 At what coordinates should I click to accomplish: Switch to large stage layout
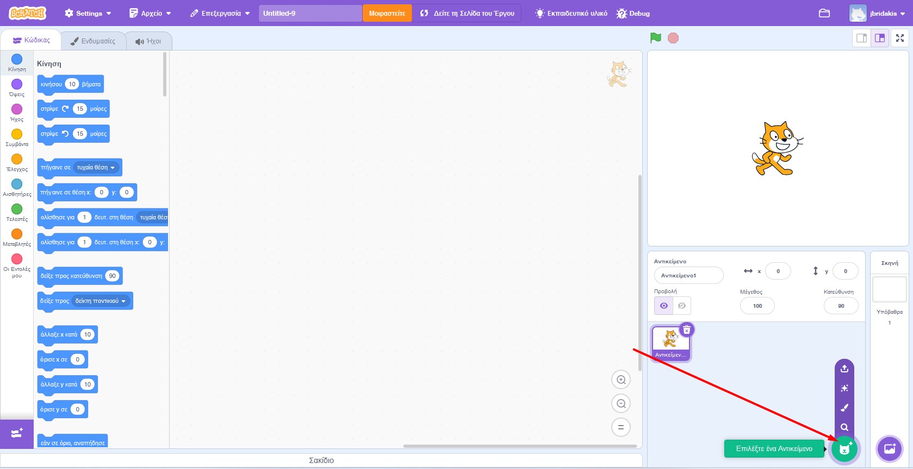pos(880,38)
